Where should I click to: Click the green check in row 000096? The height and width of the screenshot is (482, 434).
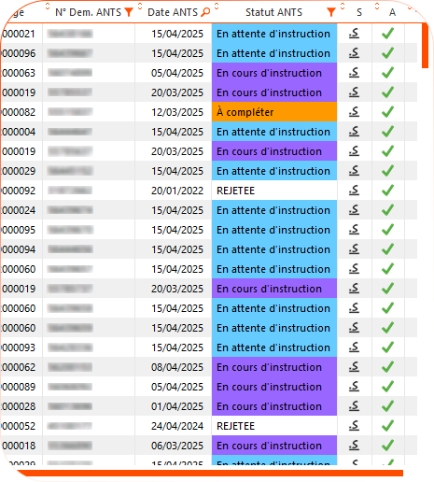387,53
